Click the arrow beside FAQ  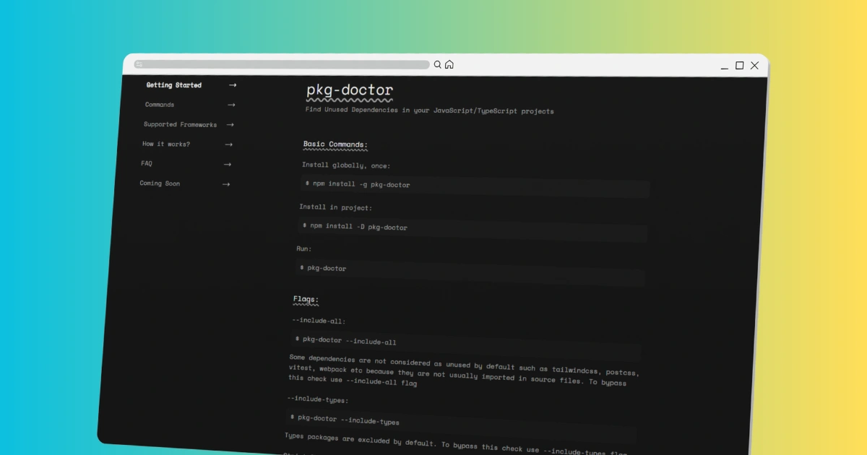click(x=228, y=164)
